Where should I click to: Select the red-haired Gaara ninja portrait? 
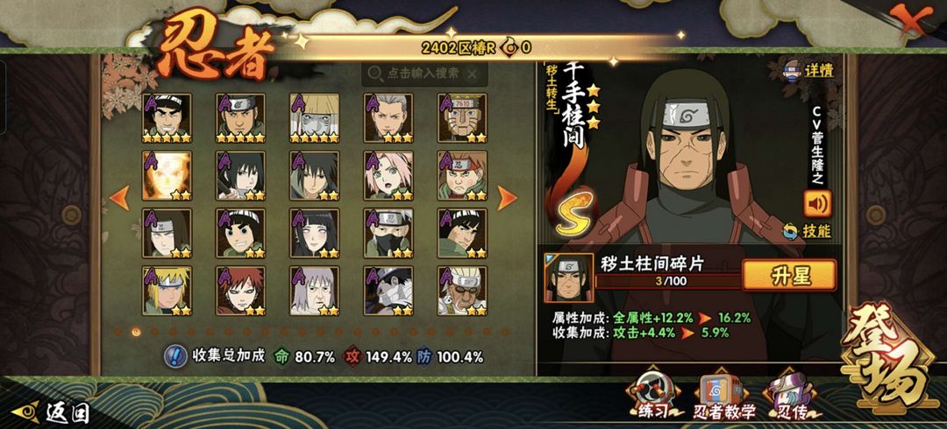[241, 291]
